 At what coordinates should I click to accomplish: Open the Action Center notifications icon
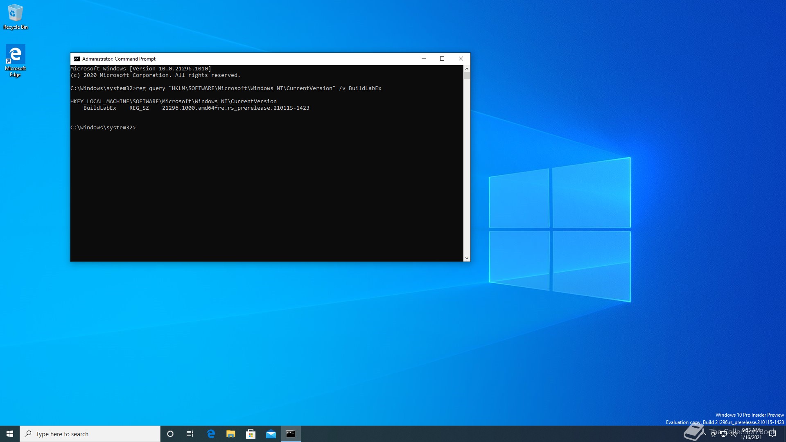point(772,434)
